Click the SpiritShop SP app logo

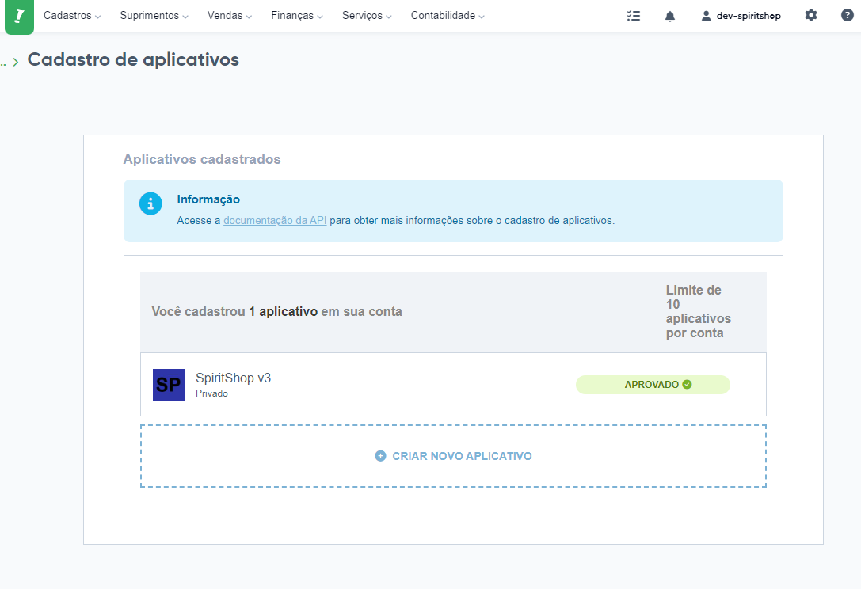click(x=169, y=385)
